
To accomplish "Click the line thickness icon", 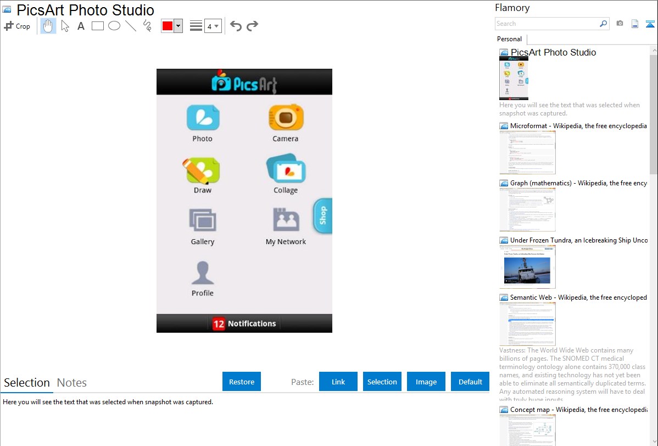I will point(196,26).
